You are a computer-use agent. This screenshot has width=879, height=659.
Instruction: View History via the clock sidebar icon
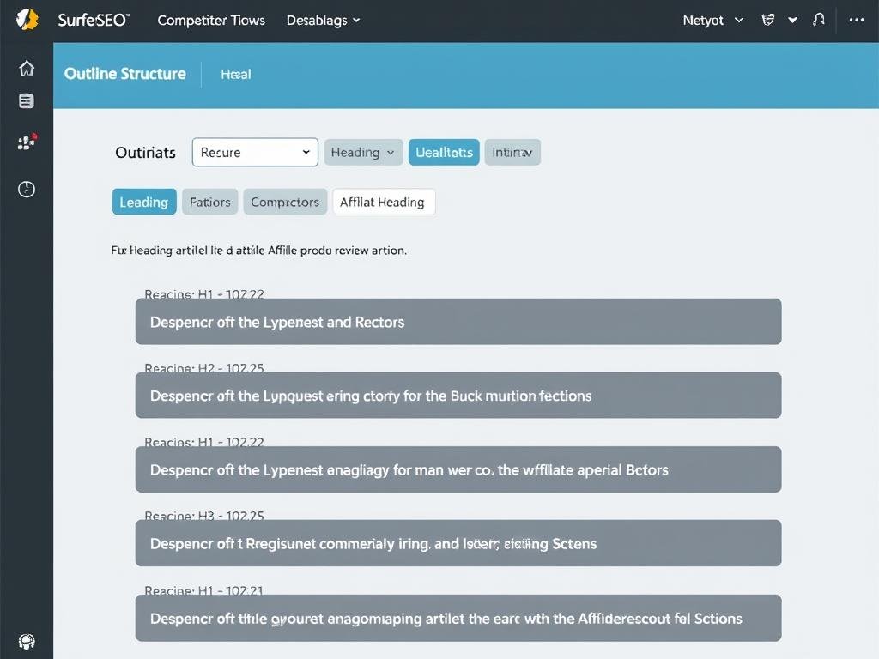click(x=26, y=189)
